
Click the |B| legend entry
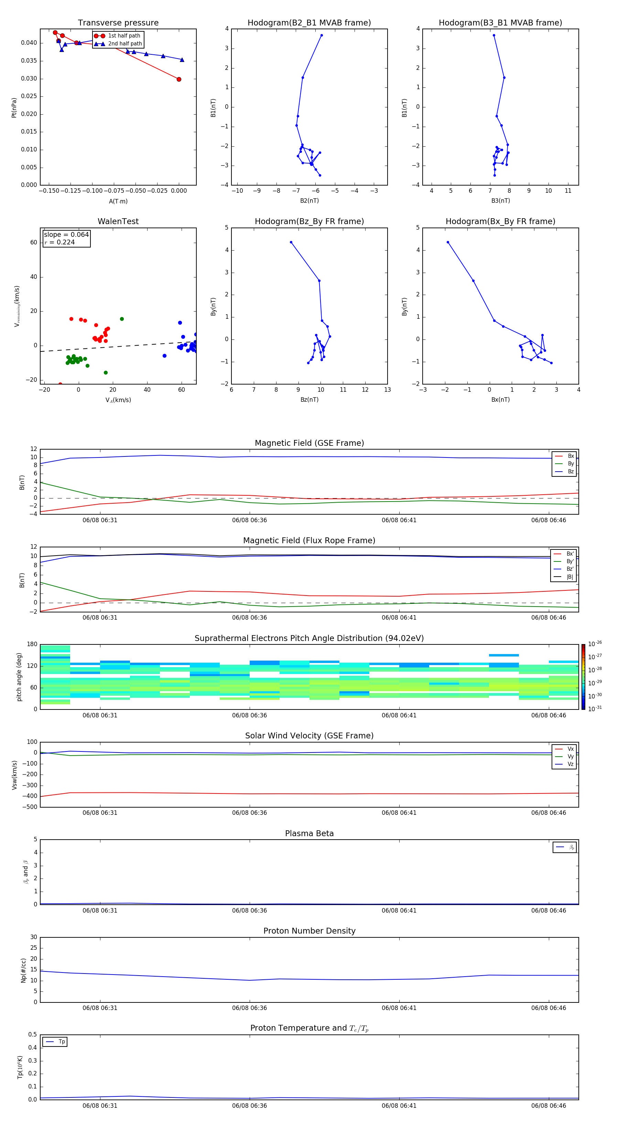tap(564, 577)
